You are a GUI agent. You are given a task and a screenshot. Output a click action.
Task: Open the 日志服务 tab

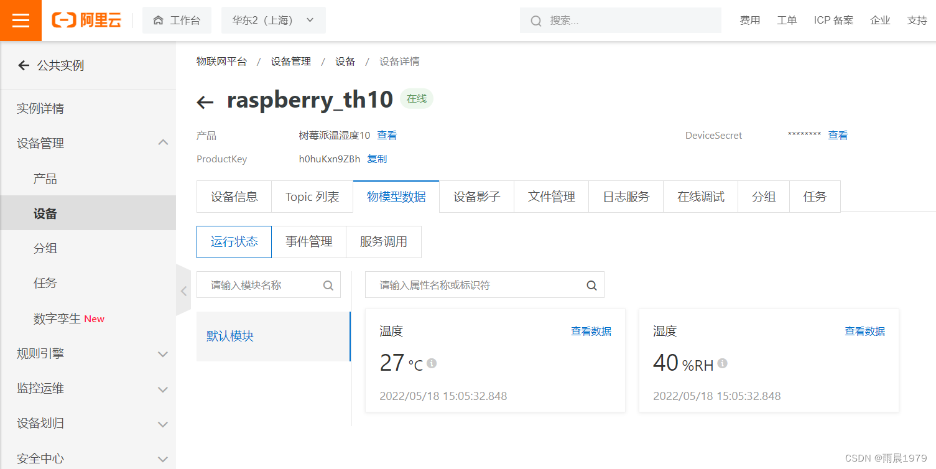(626, 197)
